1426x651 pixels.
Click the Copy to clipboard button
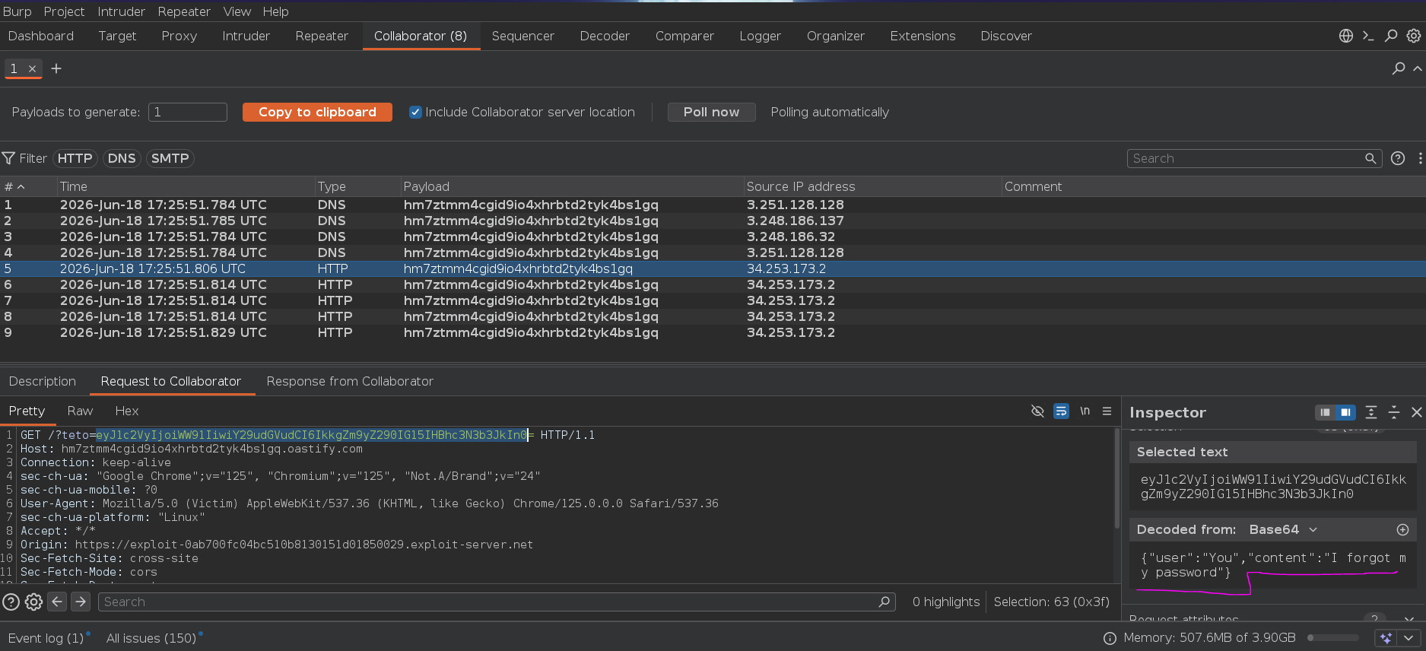pyautogui.click(x=317, y=112)
